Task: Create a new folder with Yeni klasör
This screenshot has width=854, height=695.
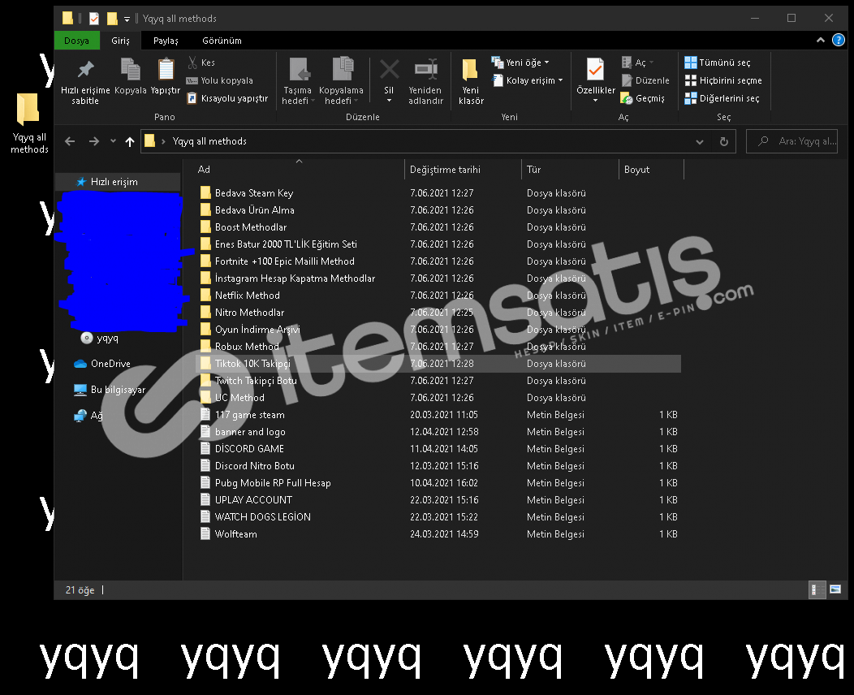Action: (x=471, y=82)
